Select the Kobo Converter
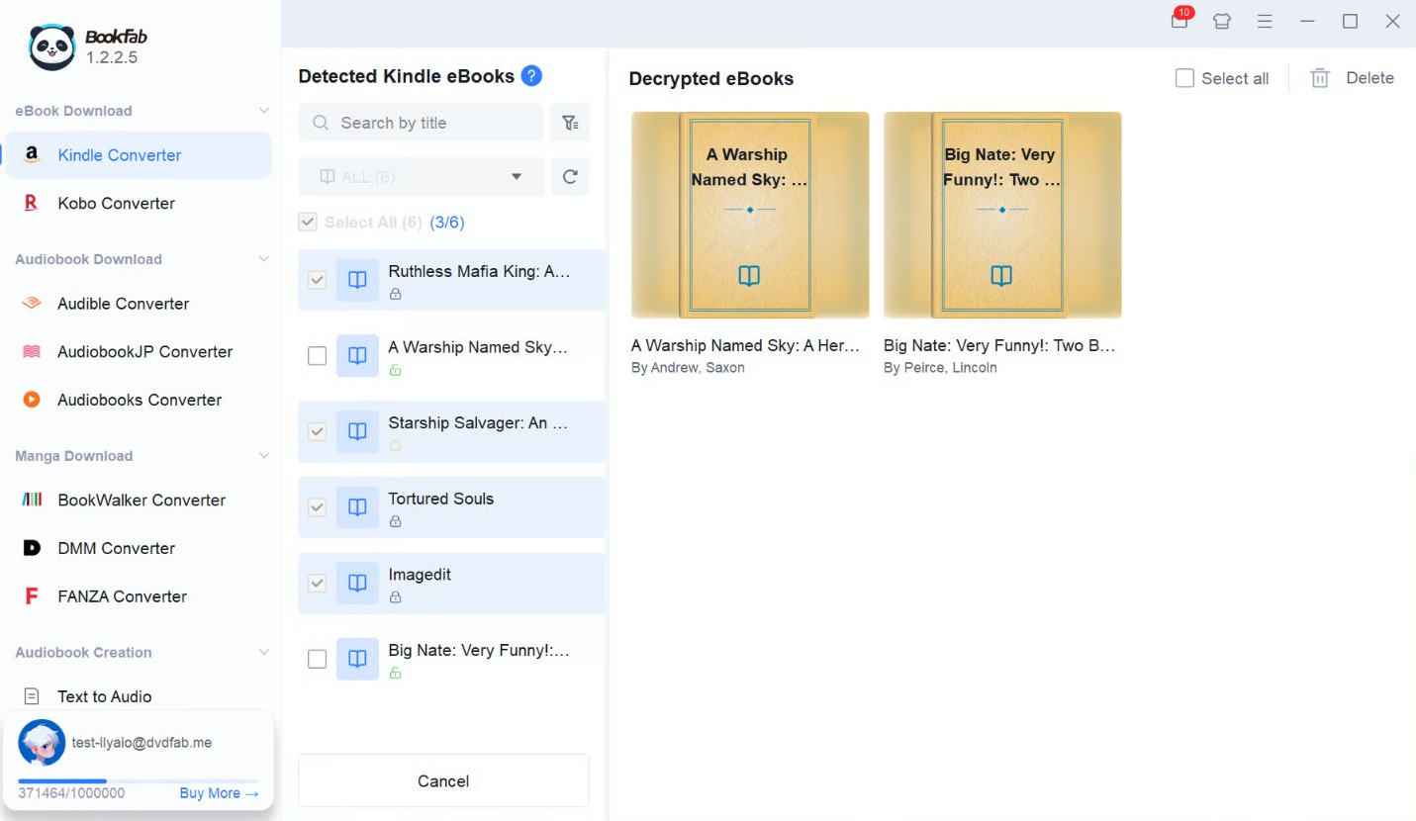This screenshot has width=1416, height=821. point(116,203)
